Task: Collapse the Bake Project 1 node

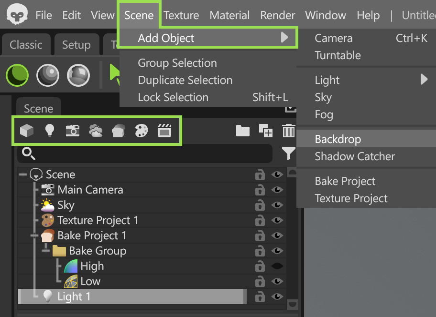Action: (x=34, y=235)
